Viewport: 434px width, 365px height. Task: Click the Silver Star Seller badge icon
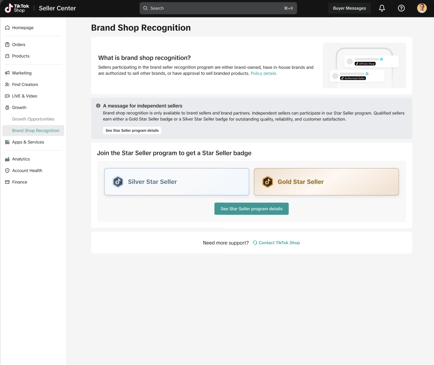click(x=118, y=182)
